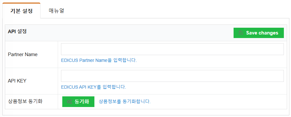Image resolution: width=291 pixels, height=117 pixels.
Task: Click the Save changes text label
Action: tap(262, 33)
